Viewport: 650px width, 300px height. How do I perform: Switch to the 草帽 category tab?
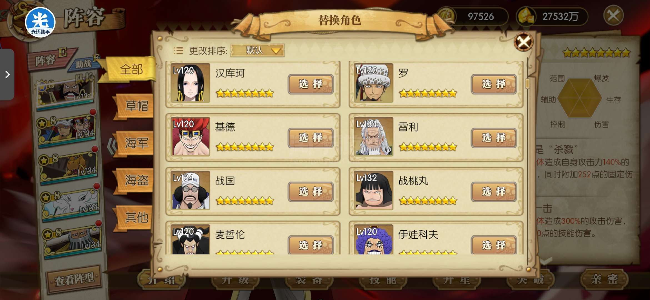coord(136,106)
